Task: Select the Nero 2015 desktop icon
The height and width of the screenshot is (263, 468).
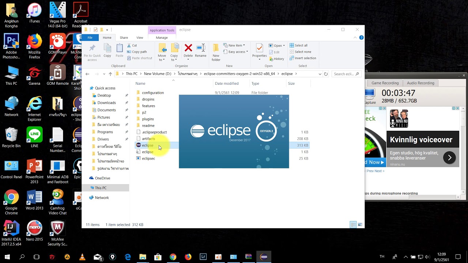Action: (34, 231)
